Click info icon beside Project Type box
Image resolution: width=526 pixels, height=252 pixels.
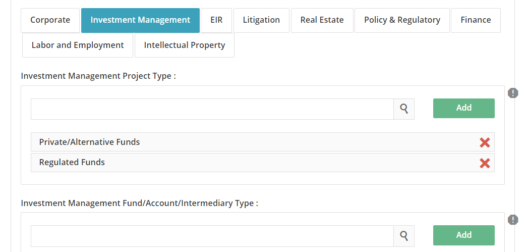pos(513,93)
